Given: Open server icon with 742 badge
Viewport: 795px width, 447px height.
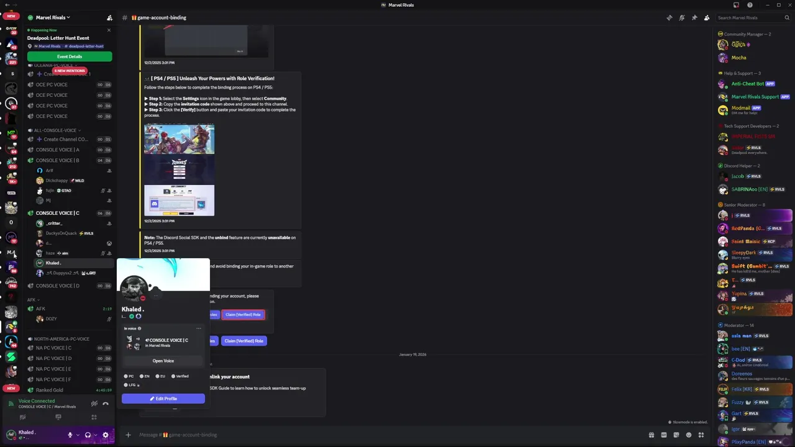Looking at the screenshot, I should pyautogui.click(x=11, y=282).
